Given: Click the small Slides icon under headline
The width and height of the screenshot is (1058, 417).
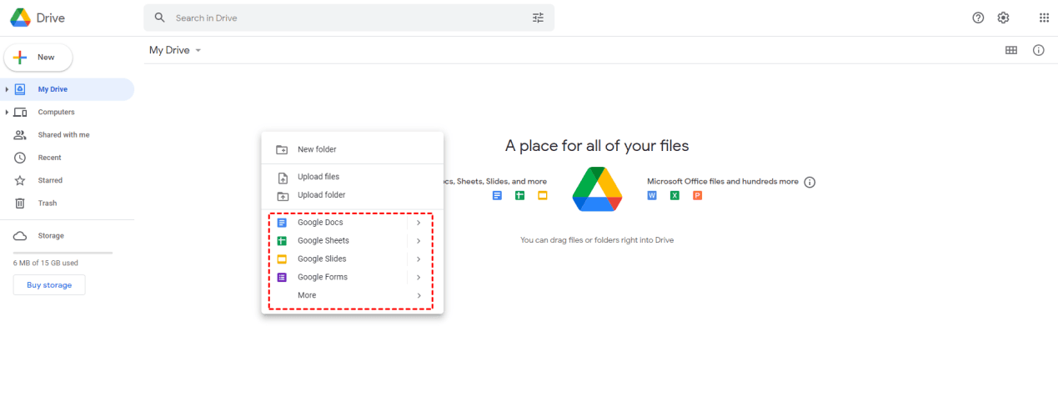Looking at the screenshot, I should [x=542, y=196].
